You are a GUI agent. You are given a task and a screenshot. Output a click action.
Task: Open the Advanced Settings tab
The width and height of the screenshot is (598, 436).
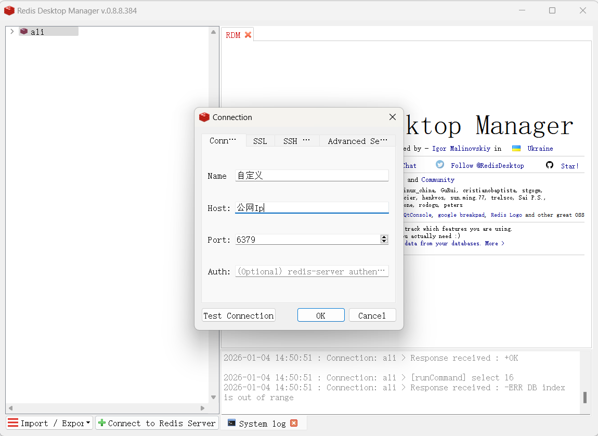[357, 141]
